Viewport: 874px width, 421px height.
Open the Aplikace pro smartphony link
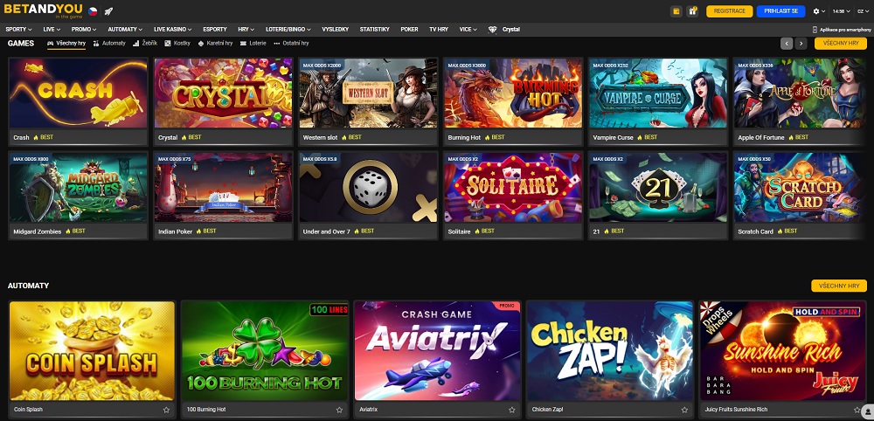pos(843,30)
